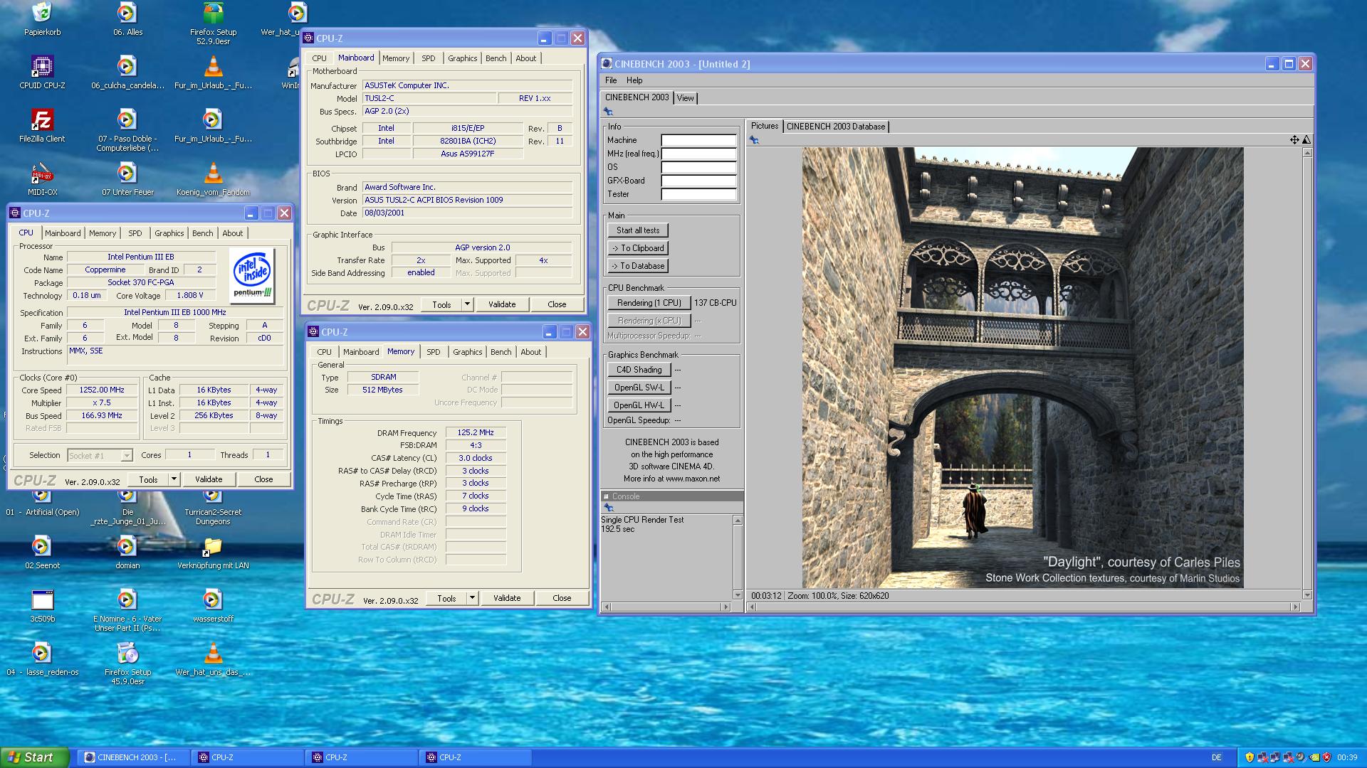Click the DE language indicator on taskbar

tap(1216, 757)
